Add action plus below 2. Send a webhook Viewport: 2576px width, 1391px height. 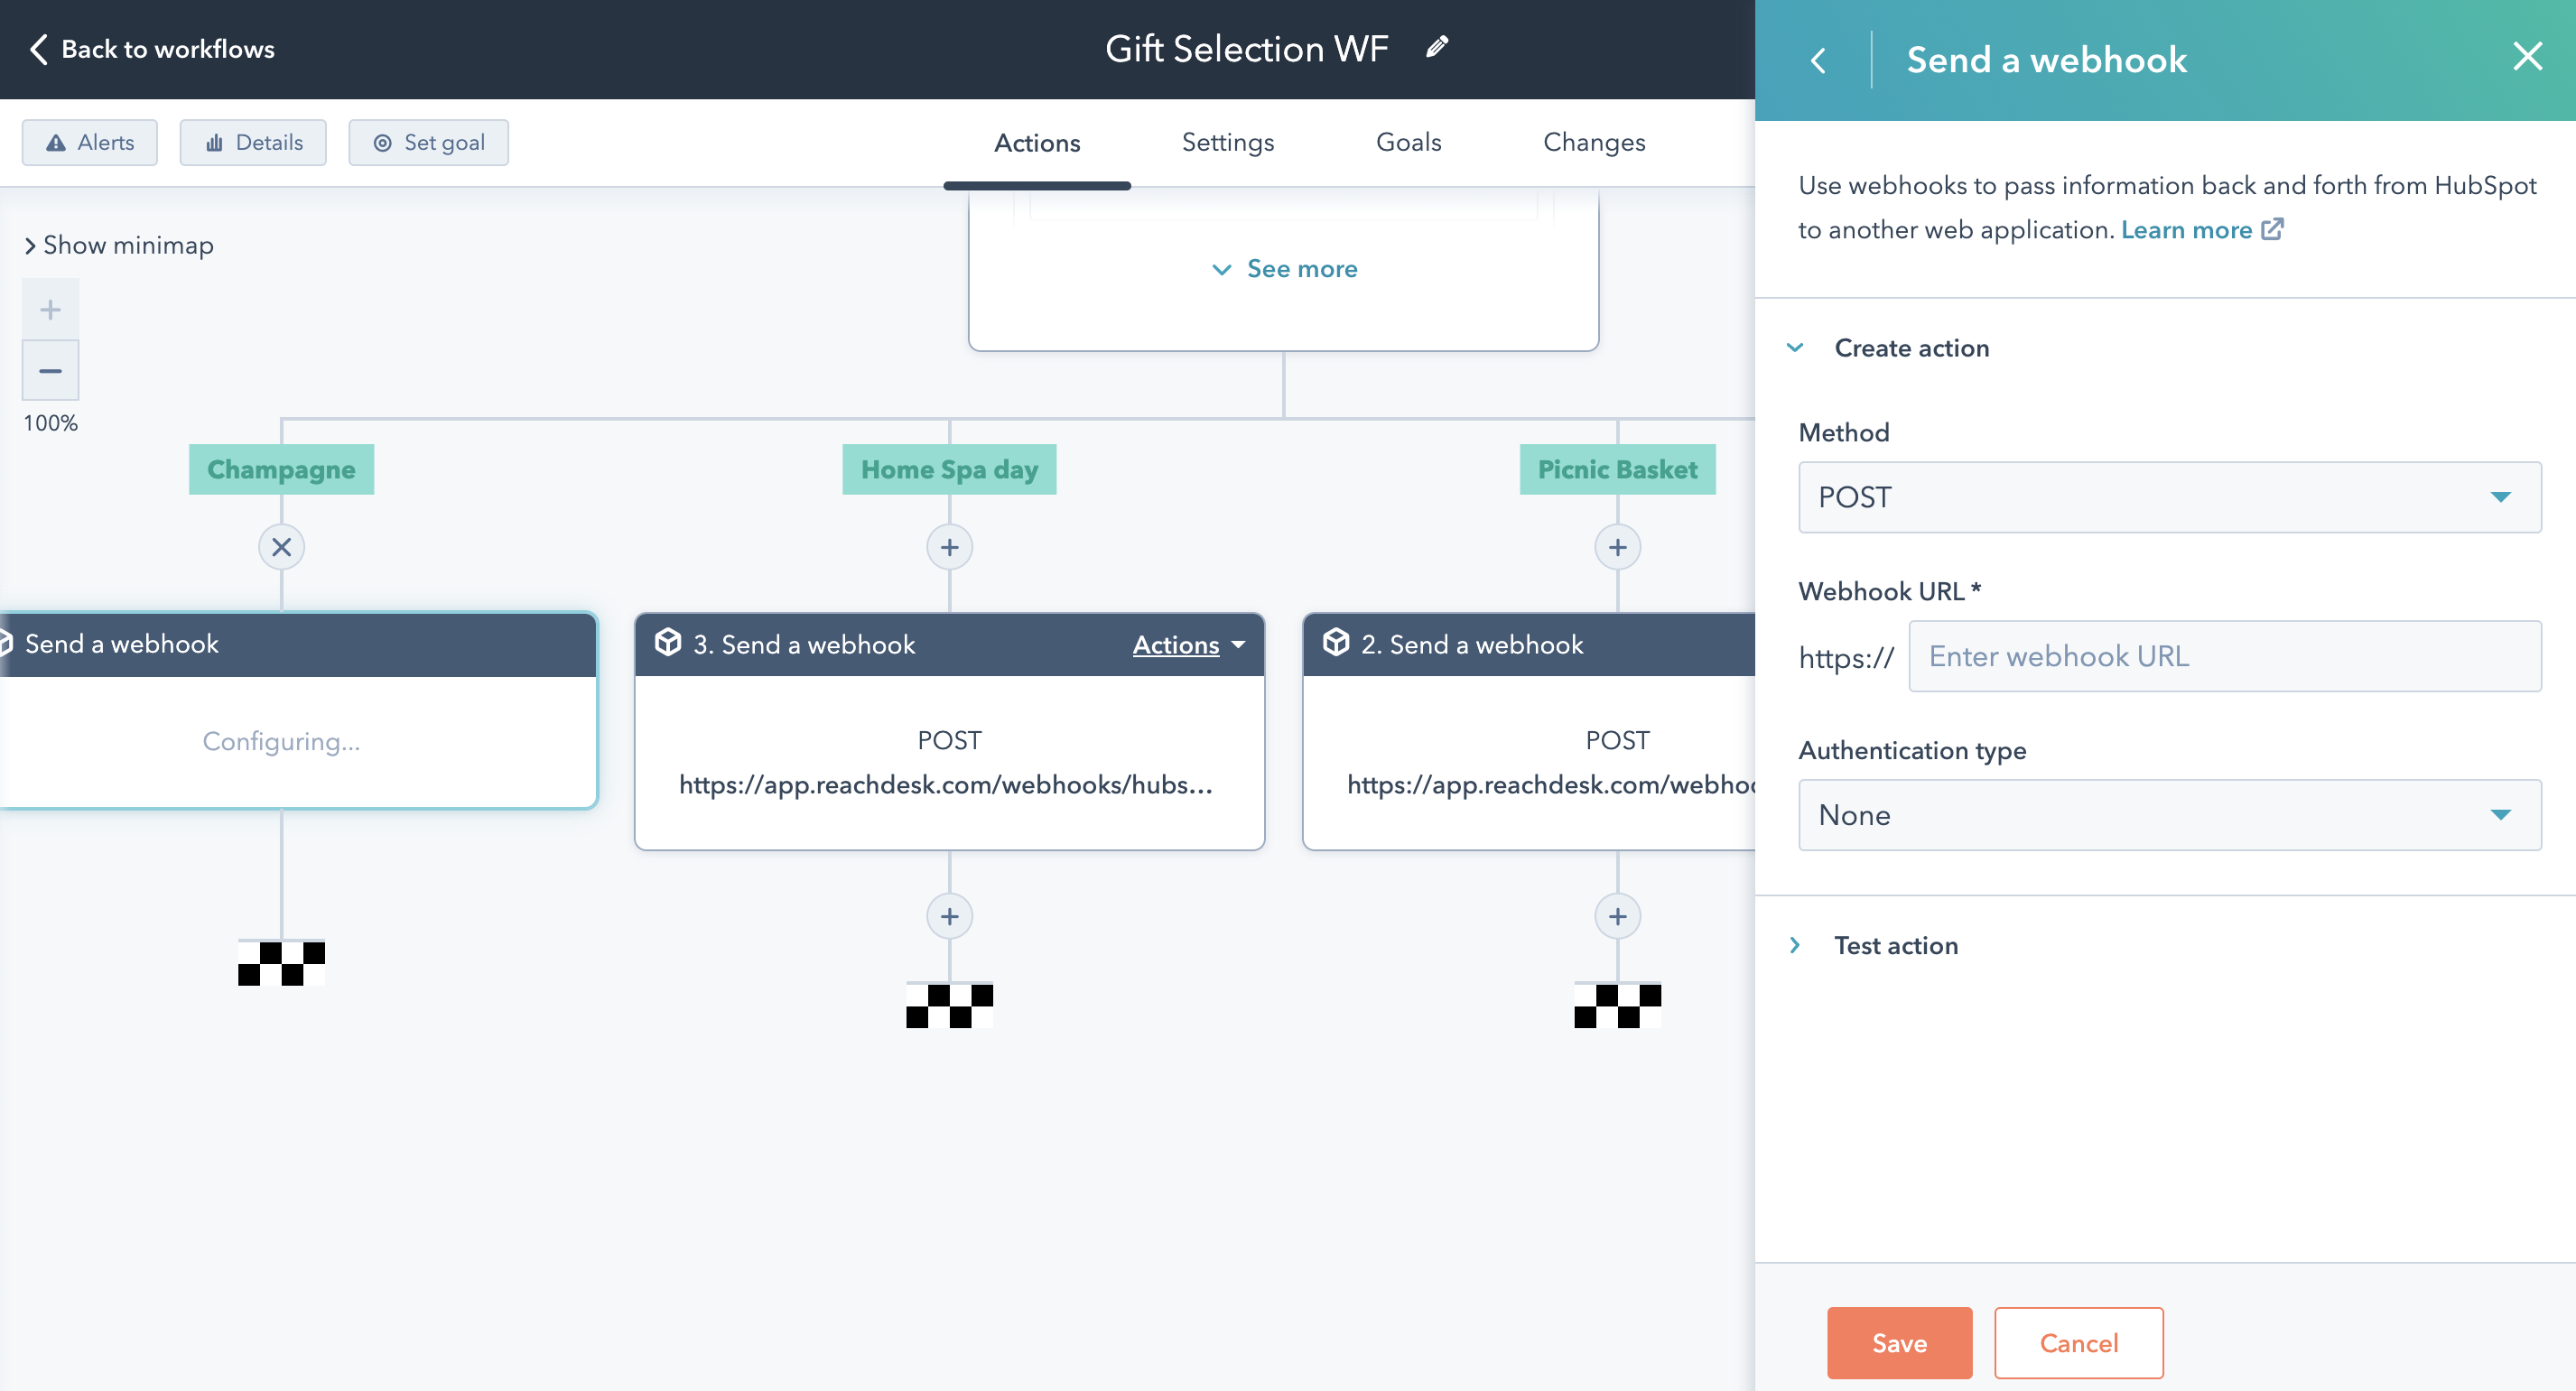[x=1617, y=916]
